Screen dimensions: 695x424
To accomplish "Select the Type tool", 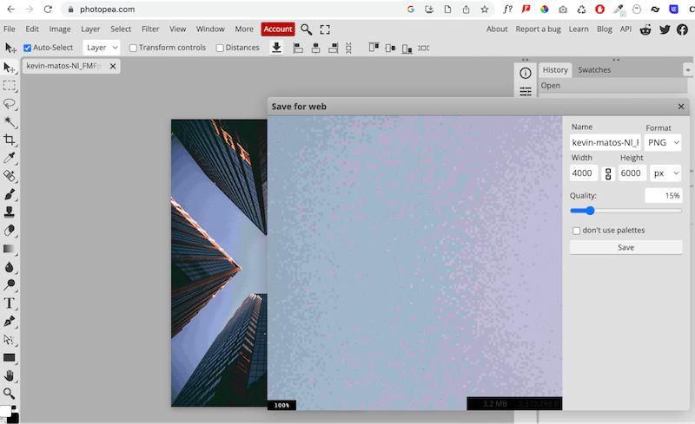I will [9, 303].
